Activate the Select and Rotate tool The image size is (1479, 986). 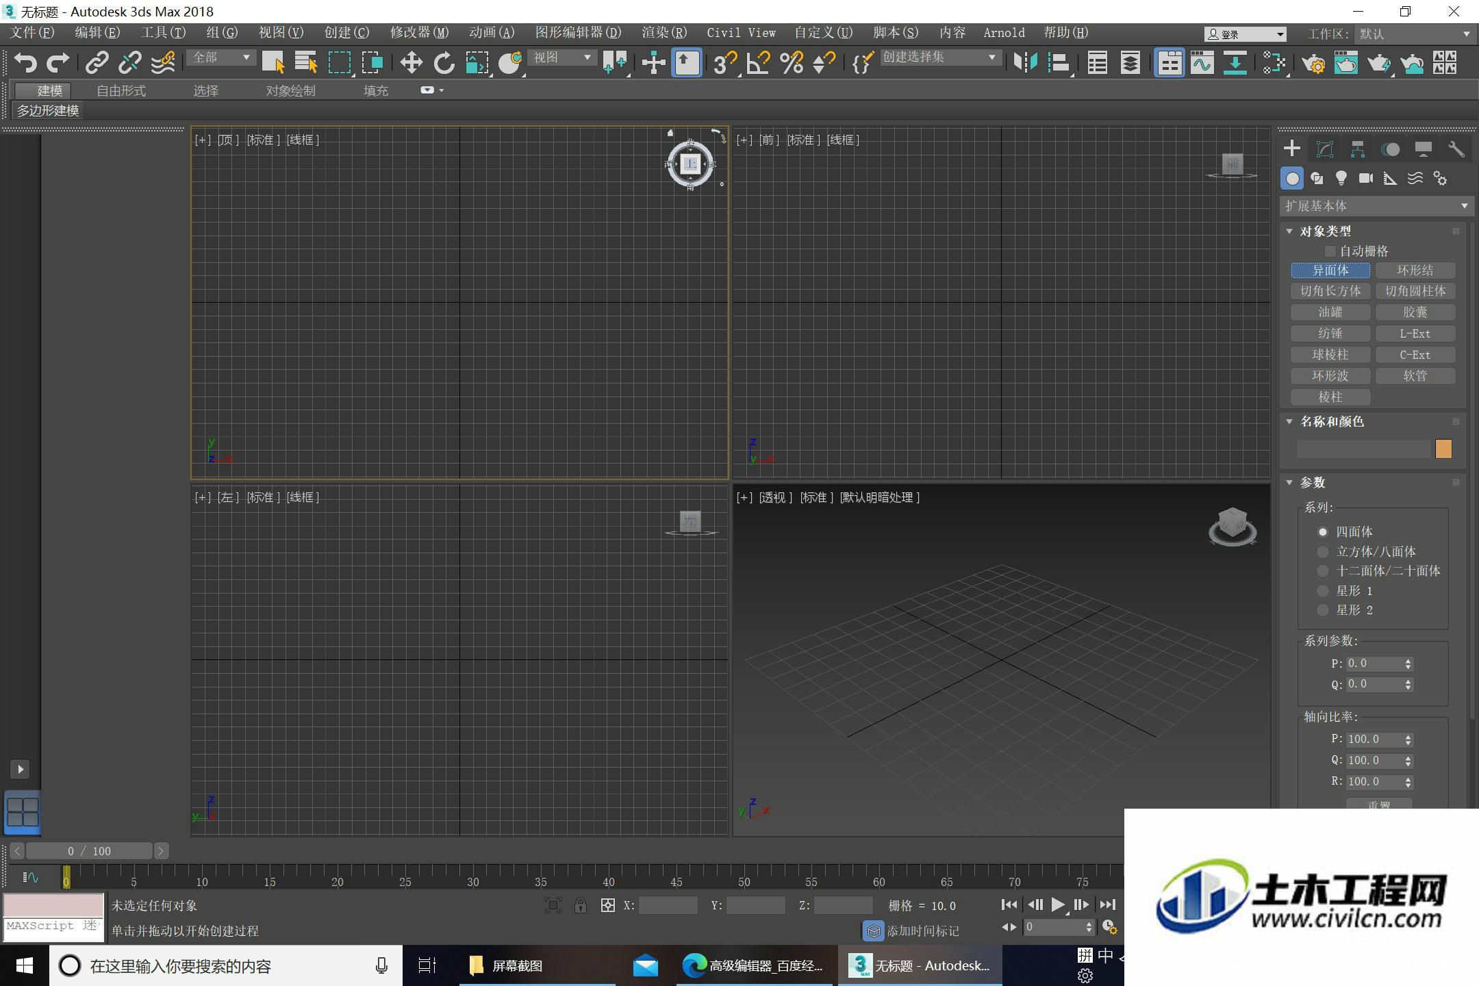pos(444,62)
